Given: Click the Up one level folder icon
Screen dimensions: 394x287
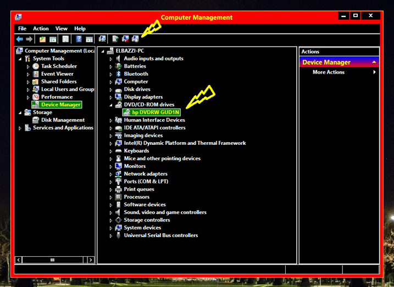Looking at the screenshot, I should pyautogui.click(x=42, y=39).
